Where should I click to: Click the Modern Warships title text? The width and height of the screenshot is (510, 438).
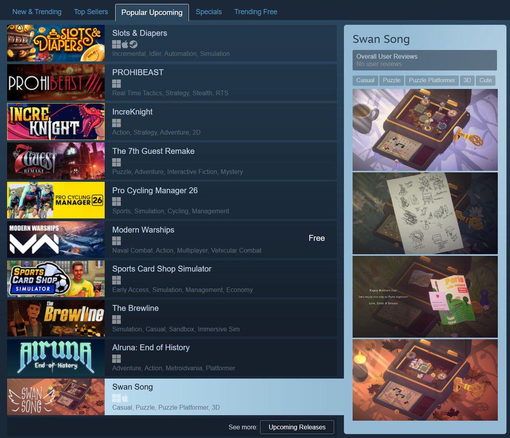(143, 230)
